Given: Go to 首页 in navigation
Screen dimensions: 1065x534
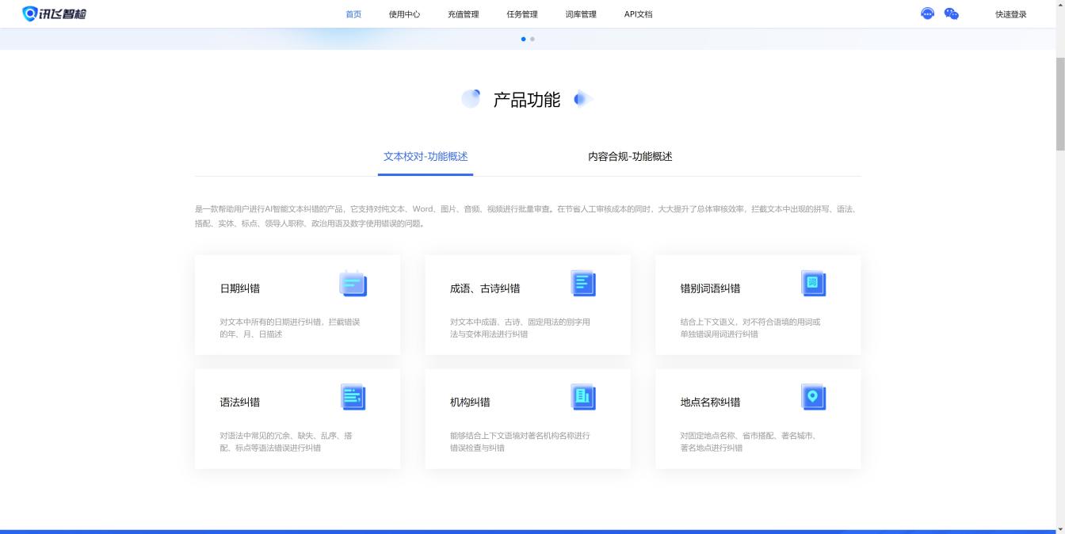Looking at the screenshot, I should coord(353,14).
